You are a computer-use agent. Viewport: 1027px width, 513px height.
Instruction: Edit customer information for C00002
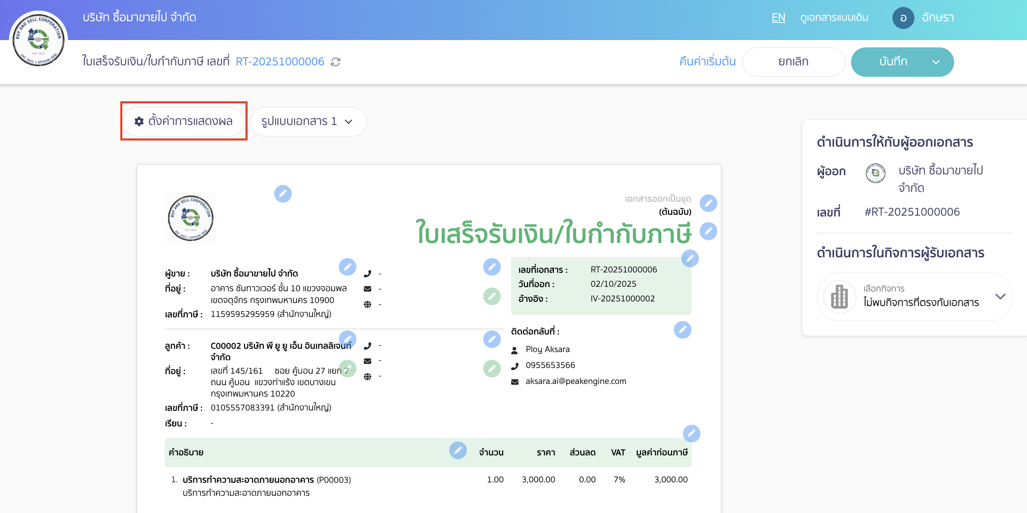point(348,339)
